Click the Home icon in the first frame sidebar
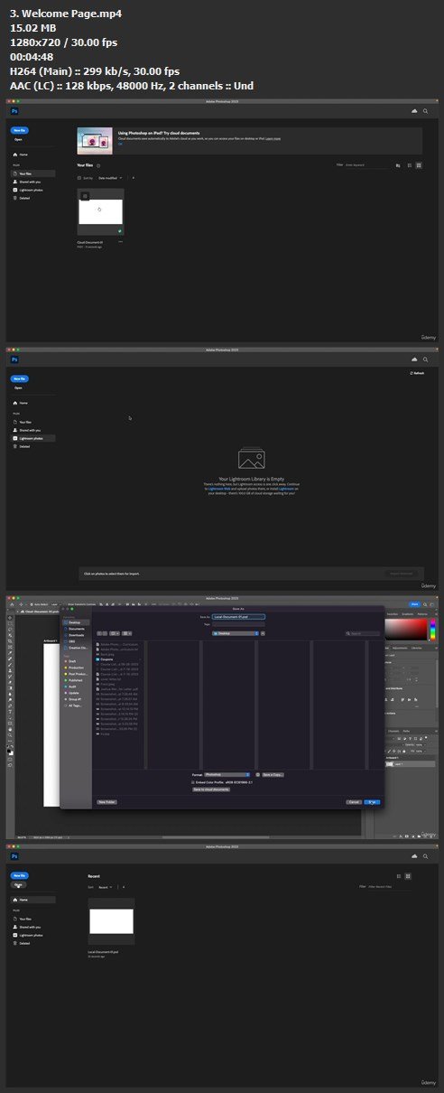This screenshot has width=444, height=1093. pyautogui.click(x=15, y=154)
